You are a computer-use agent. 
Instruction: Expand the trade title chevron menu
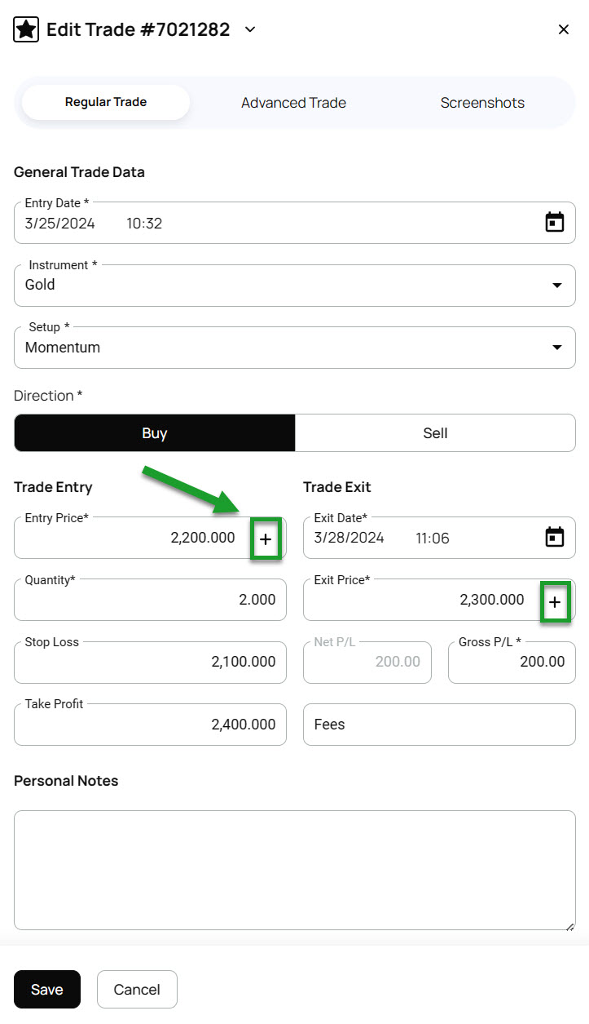(251, 30)
